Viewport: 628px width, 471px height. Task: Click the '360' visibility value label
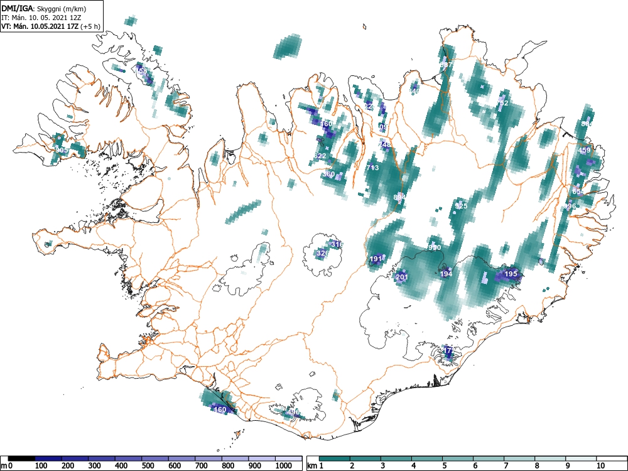(x=328, y=174)
